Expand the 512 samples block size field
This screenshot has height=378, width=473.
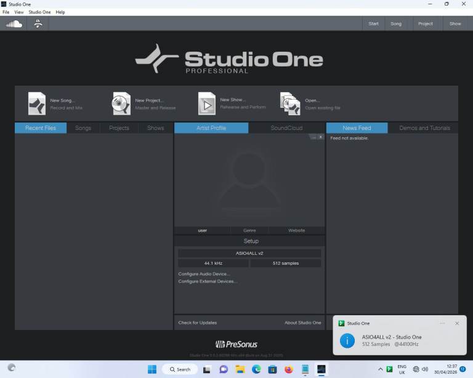[285, 263]
